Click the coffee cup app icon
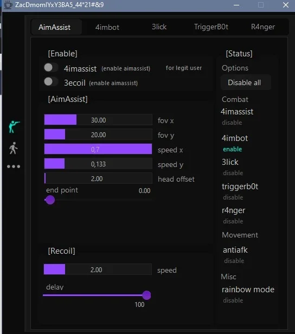295x334 pixels. point(8,5)
